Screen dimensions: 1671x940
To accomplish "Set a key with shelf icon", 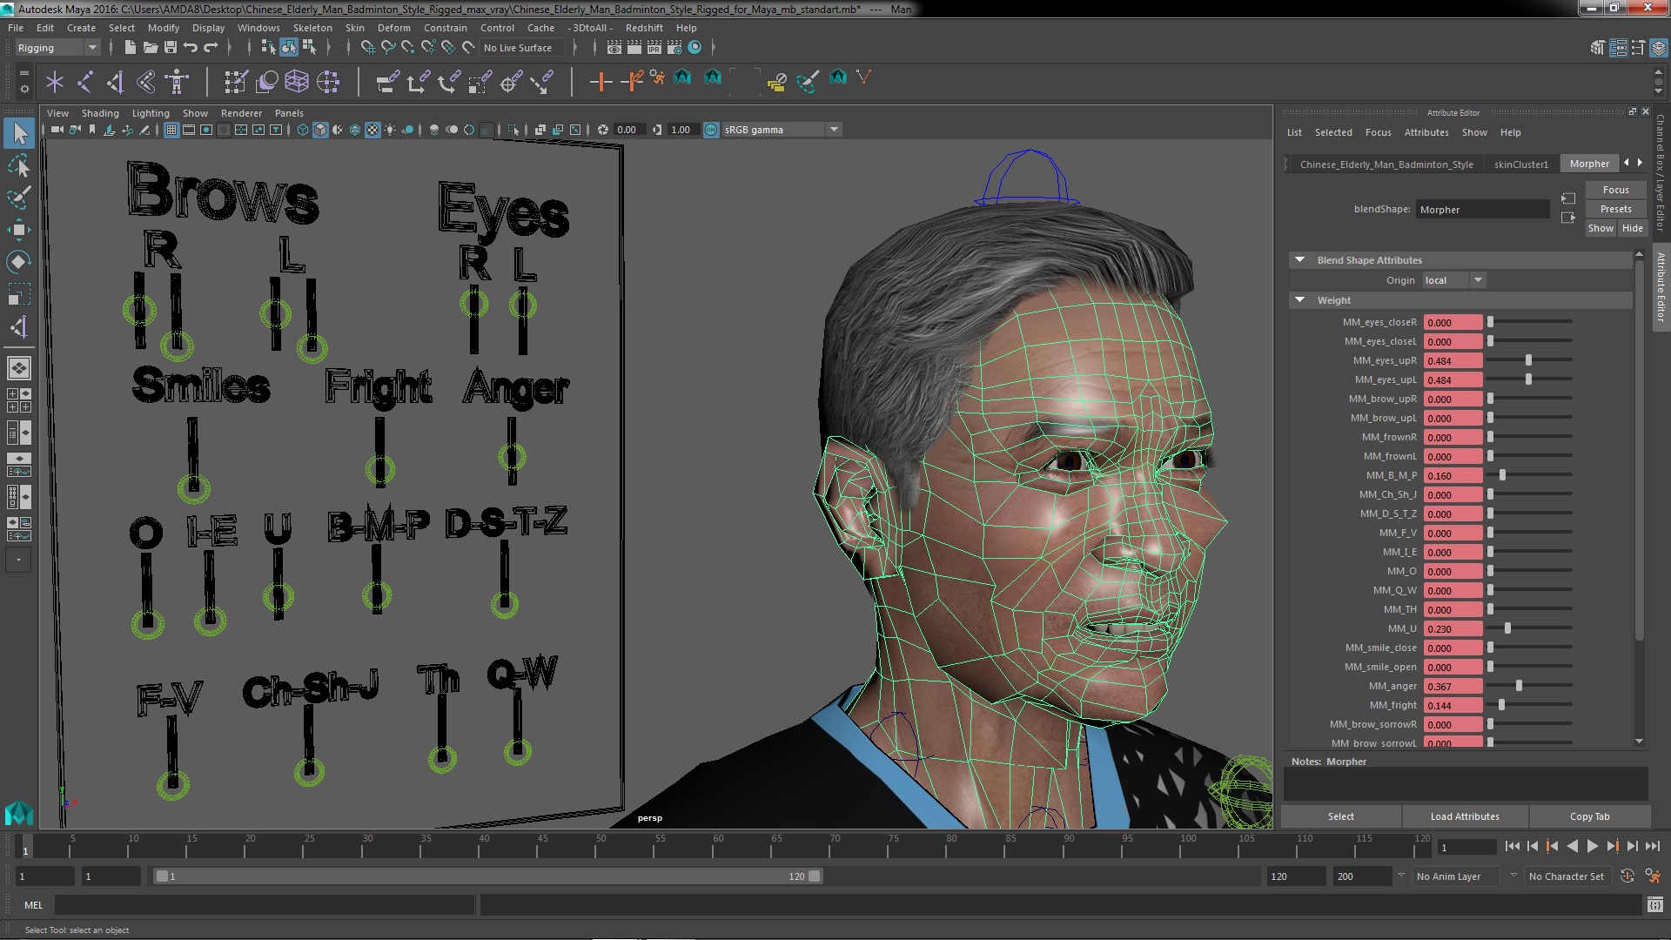I will click(x=601, y=83).
